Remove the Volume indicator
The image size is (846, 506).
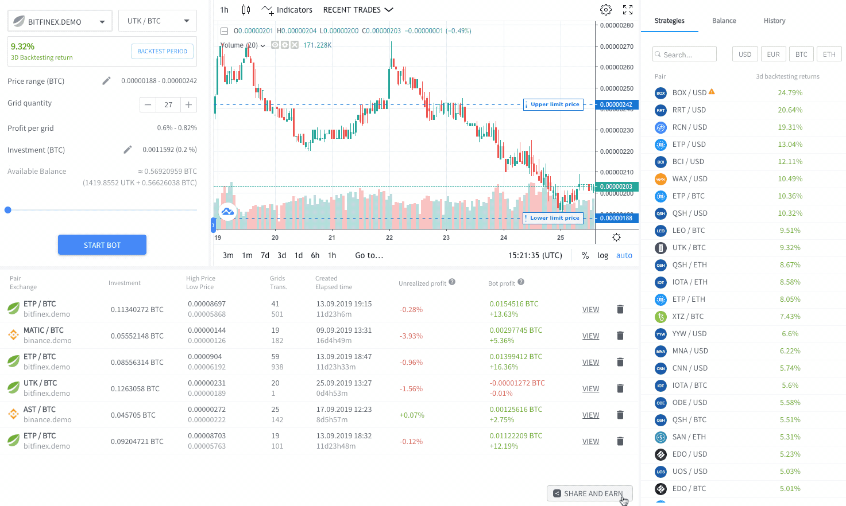pos(295,45)
